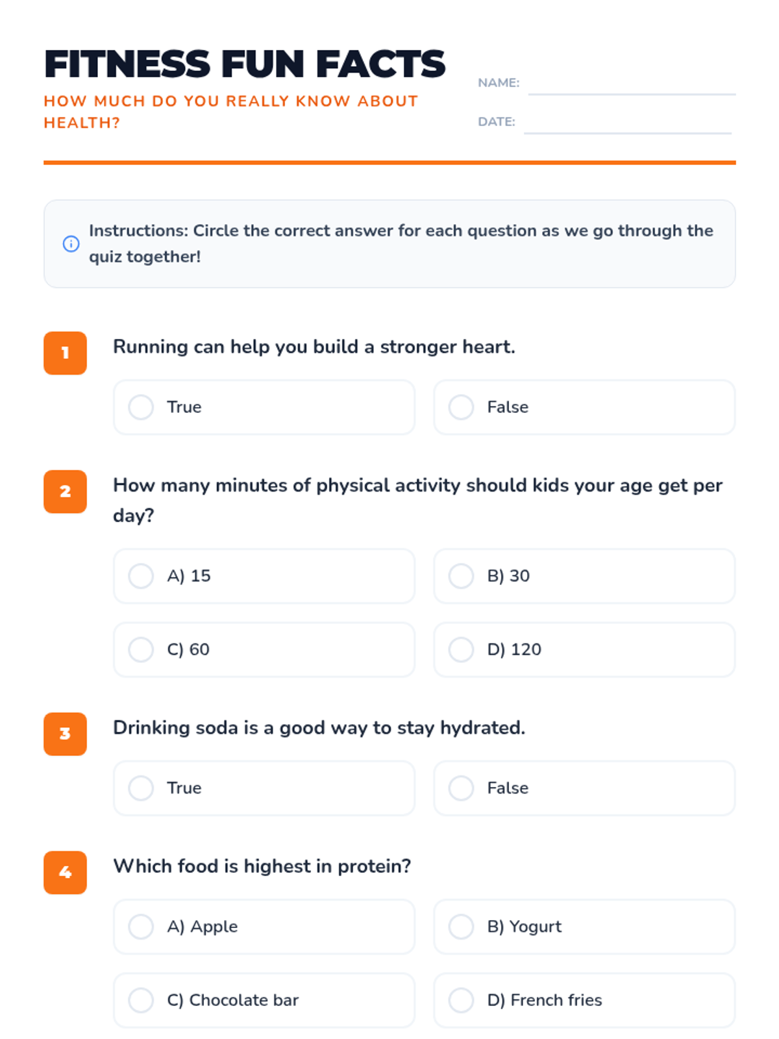The width and height of the screenshot is (779, 1039).
Task: Click the orange number 2 badge
Action: (x=65, y=492)
